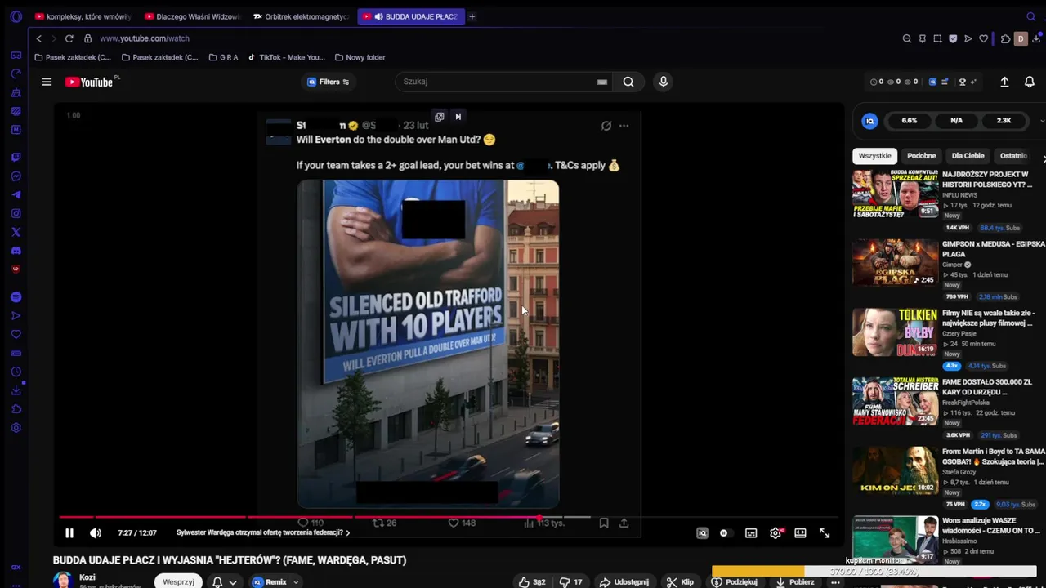Open Telegram in Opera sidebar

[x=16, y=195]
